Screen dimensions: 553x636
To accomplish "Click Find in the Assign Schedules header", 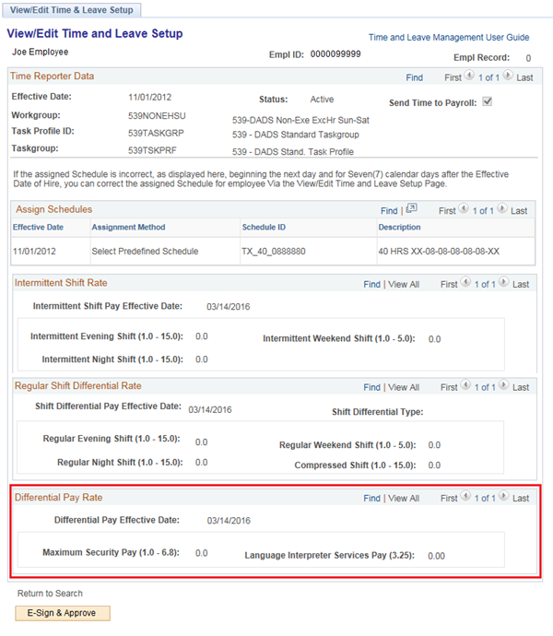I will pos(389,211).
